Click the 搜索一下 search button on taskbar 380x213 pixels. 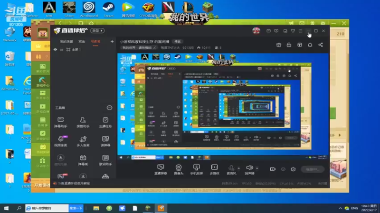(76, 208)
